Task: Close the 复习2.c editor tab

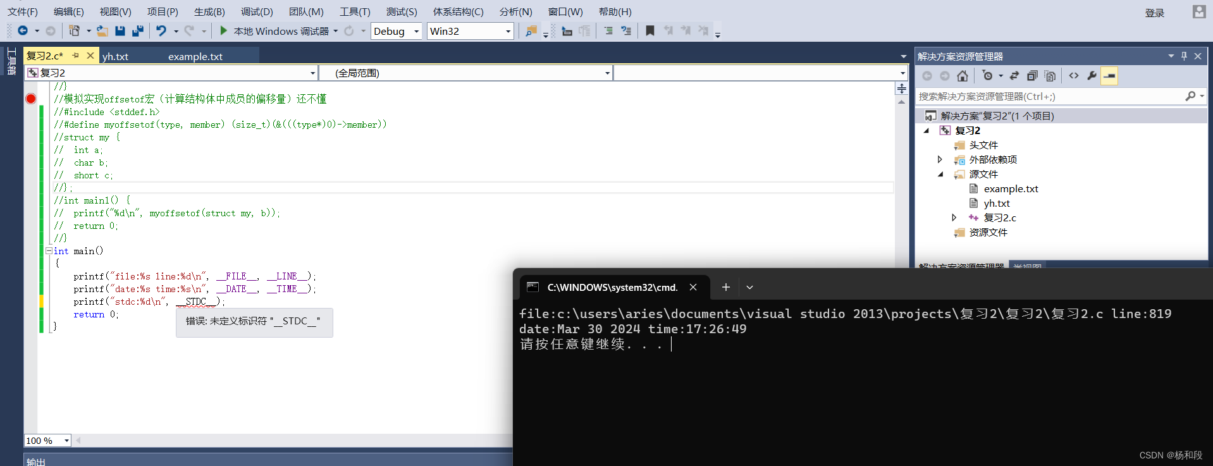Action: click(90, 56)
